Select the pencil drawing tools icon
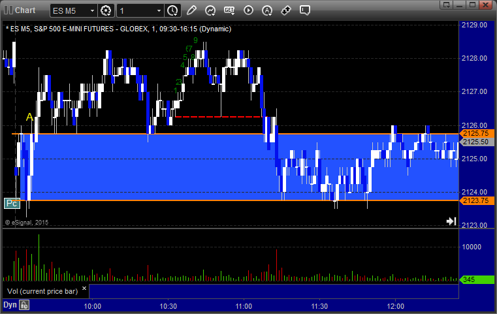This screenshot has width=497, height=314. tap(191, 10)
